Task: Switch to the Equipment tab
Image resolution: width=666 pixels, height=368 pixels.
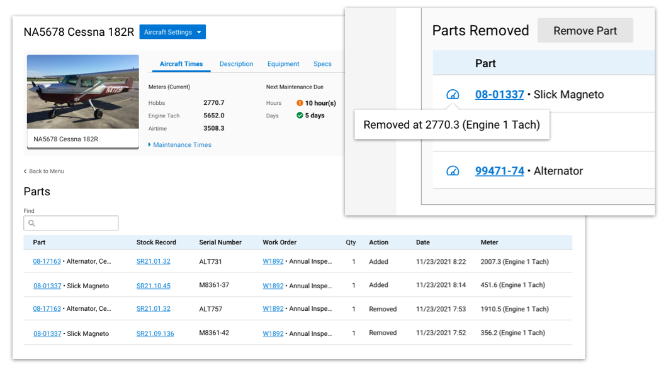Action: [x=283, y=63]
